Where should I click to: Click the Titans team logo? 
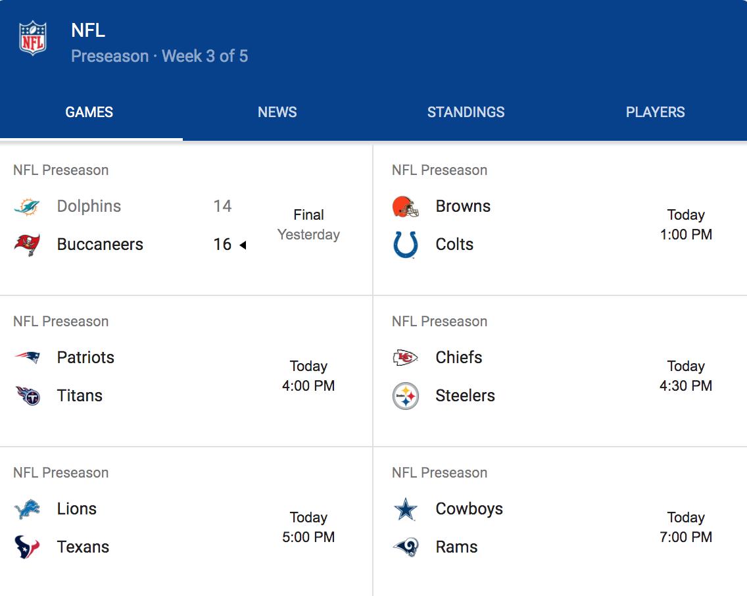tap(28, 395)
